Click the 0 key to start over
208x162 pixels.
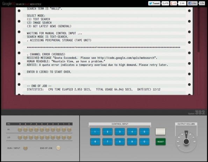tap(144, 142)
